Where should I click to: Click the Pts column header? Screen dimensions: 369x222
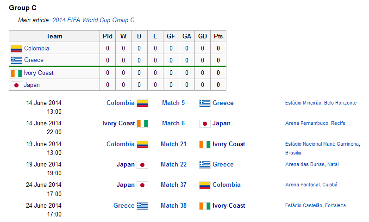click(218, 37)
